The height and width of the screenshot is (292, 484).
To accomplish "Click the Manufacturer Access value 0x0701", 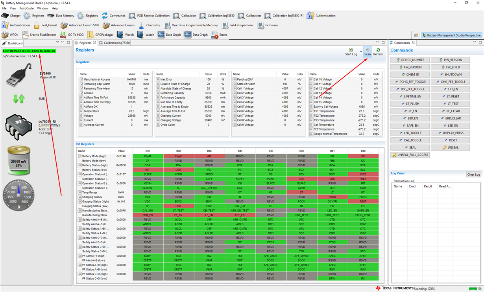I will pos(132,79).
